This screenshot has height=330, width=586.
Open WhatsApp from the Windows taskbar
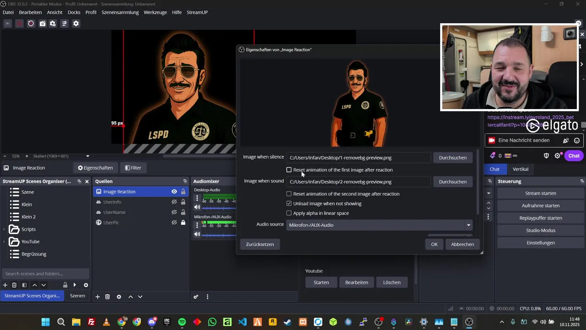(x=212, y=322)
